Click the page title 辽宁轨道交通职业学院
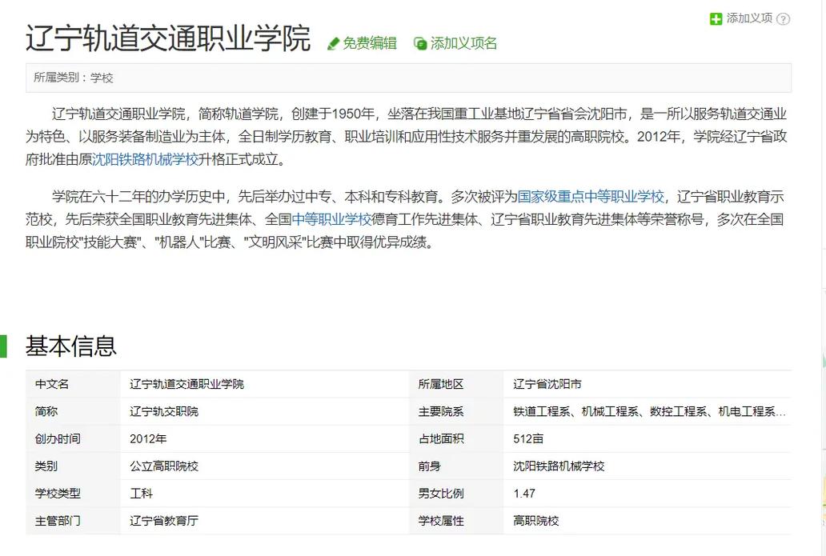This screenshot has height=556, width=826. pyautogui.click(x=168, y=38)
